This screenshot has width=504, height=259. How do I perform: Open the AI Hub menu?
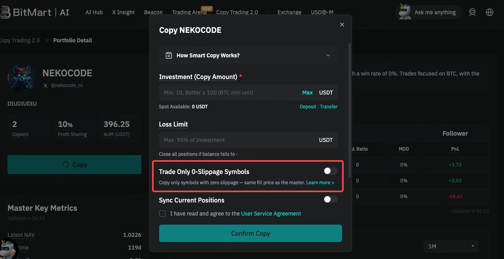(94, 12)
